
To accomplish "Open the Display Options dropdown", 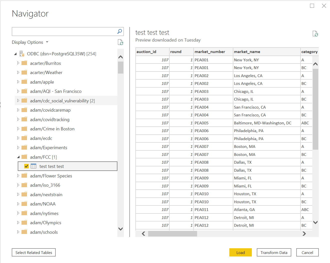I will click(30, 42).
